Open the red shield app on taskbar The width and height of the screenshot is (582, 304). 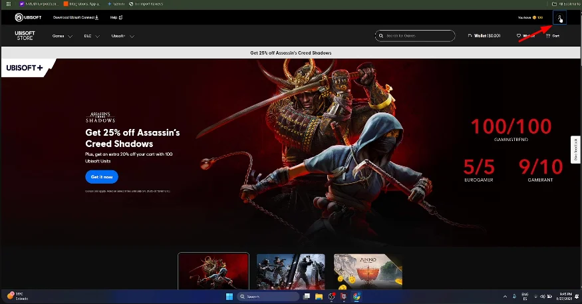tap(344, 296)
